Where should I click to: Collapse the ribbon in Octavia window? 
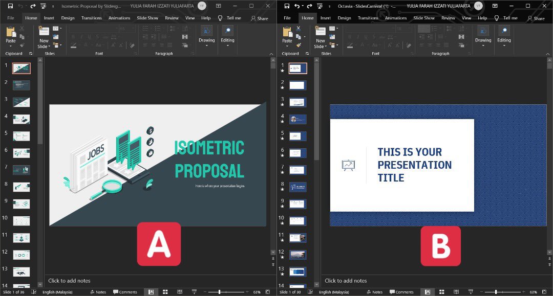pos(548,54)
